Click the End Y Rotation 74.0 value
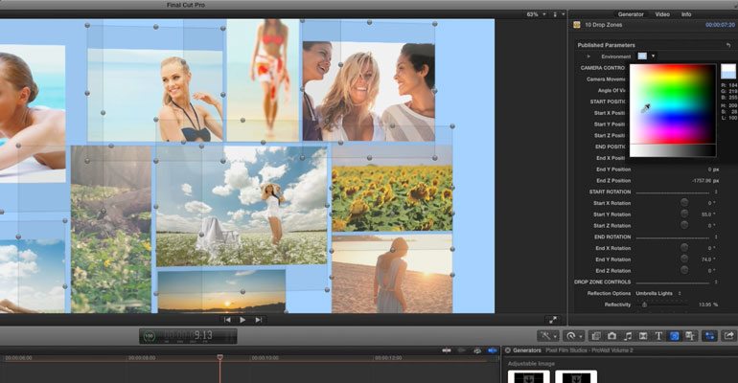This screenshot has height=383, width=738. (708, 259)
